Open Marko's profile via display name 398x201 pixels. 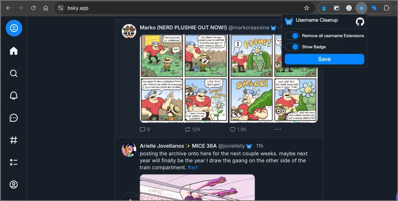[183, 27]
